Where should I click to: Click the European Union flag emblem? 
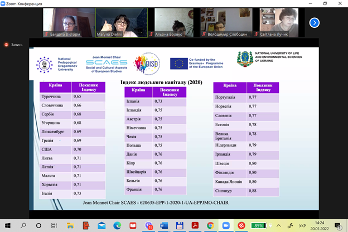pos(179,64)
